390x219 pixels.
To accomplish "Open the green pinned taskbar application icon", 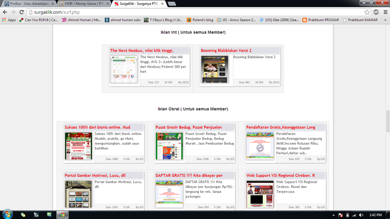I will [x=49, y=214].
